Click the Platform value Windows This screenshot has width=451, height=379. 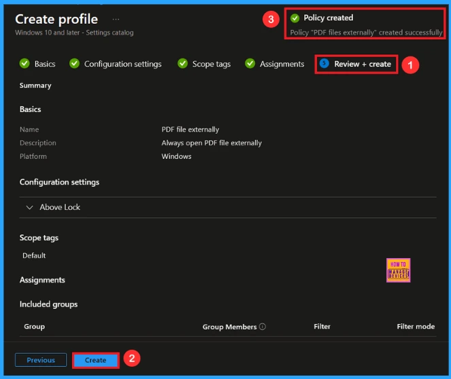tap(176, 156)
